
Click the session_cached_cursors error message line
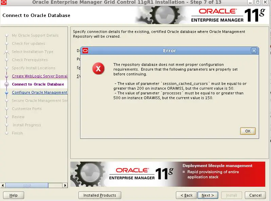180,86
